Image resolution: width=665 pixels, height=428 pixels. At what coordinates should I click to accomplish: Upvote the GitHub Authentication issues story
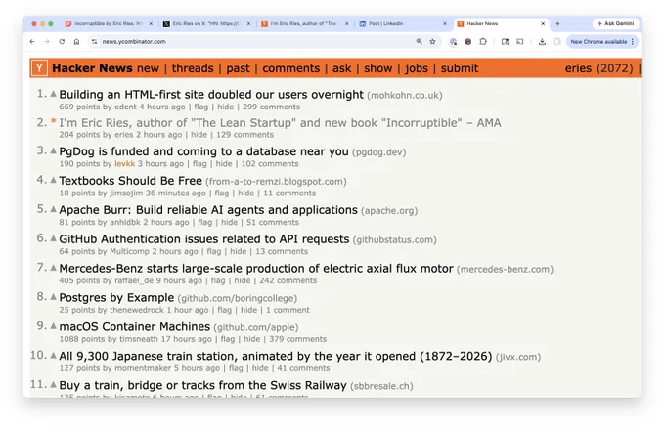point(54,238)
